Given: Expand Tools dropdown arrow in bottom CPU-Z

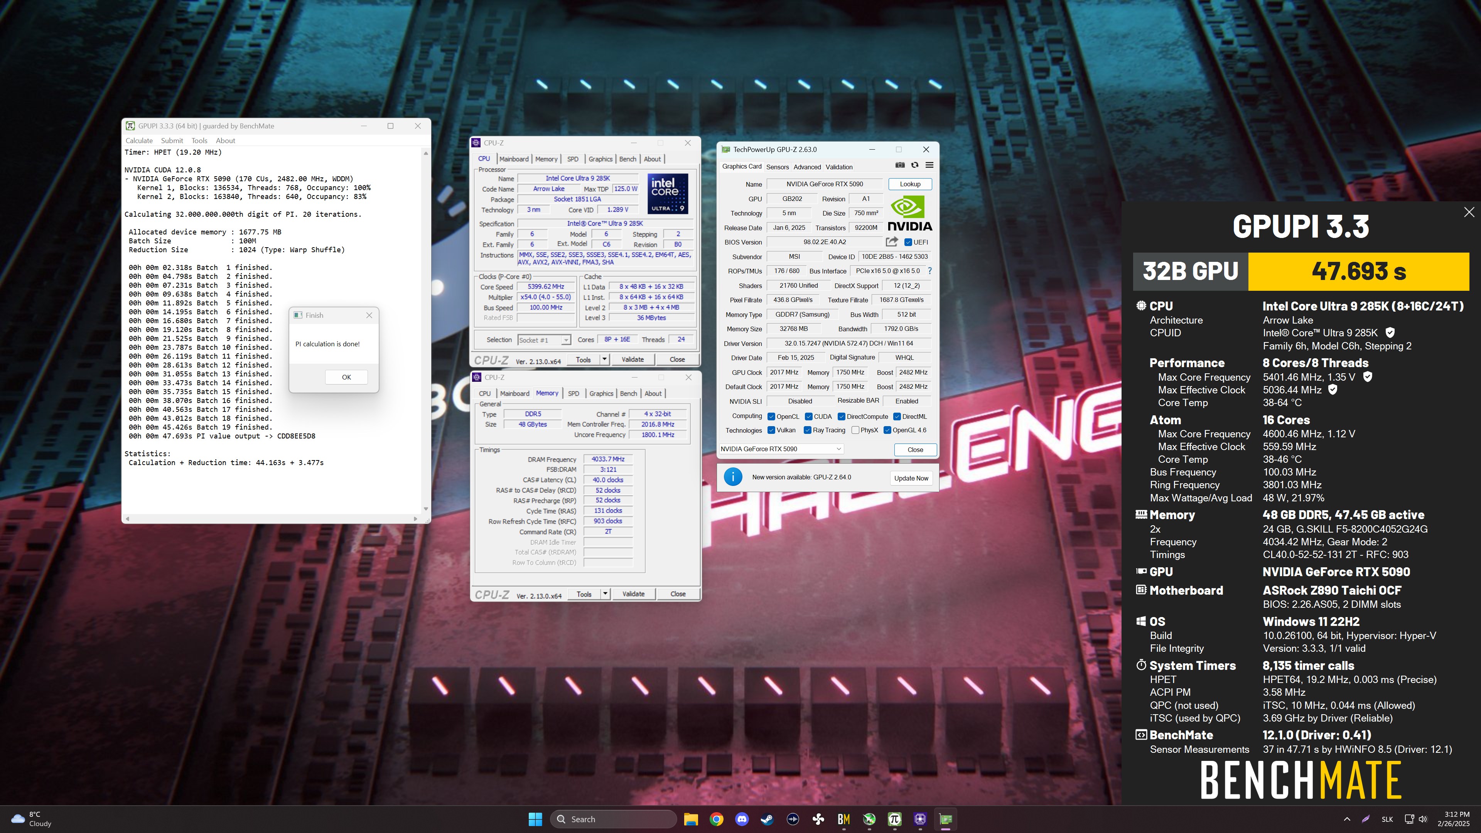Looking at the screenshot, I should pos(605,594).
